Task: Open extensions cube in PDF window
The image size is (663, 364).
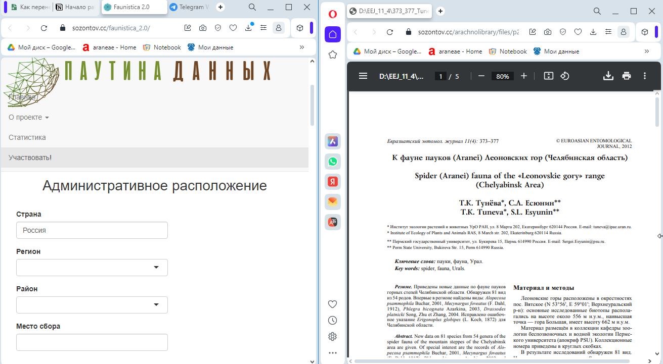Action: tap(645, 32)
